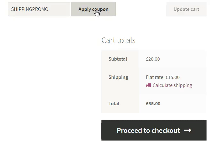
Task: Click the Cart totals heading
Action: 118,40
